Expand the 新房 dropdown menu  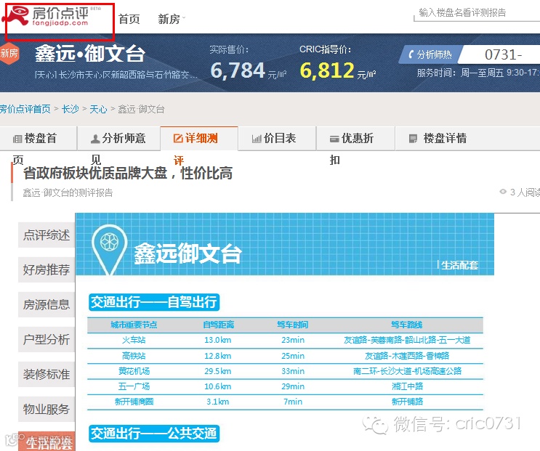click(x=172, y=19)
